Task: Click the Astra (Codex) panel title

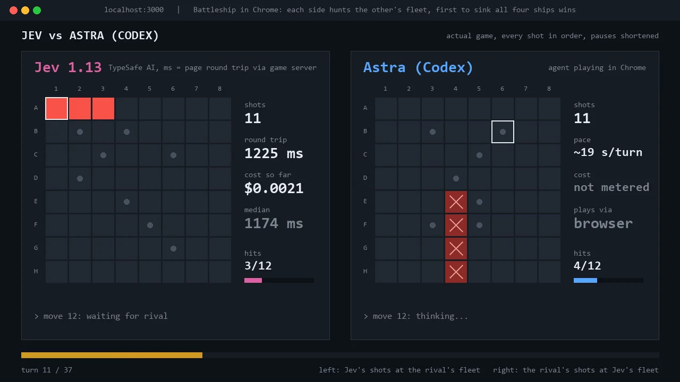Action: coord(418,67)
